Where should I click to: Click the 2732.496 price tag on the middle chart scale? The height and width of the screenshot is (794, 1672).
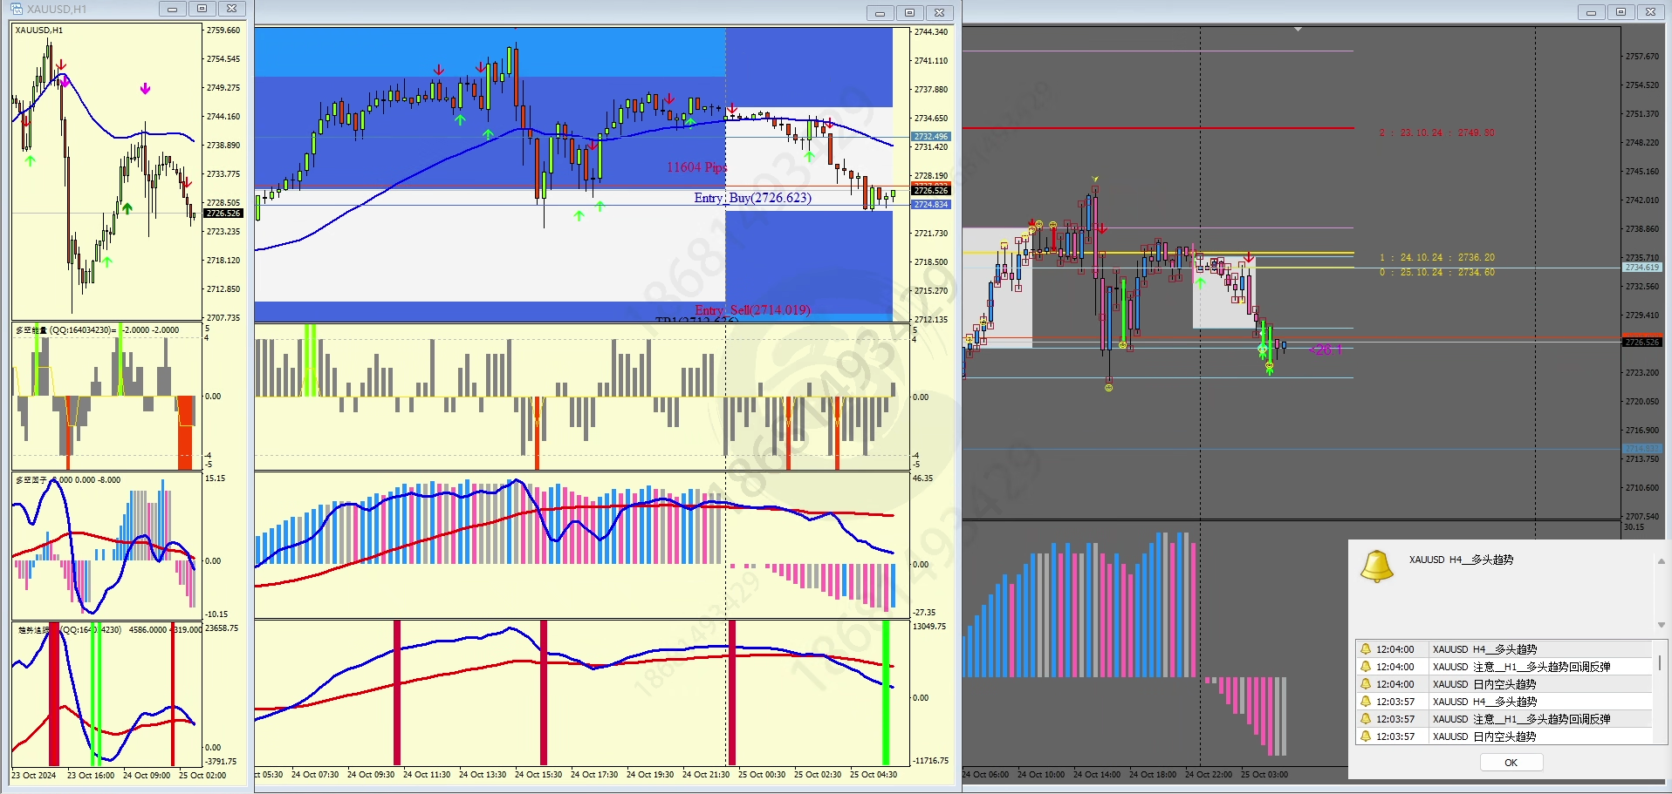pyautogui.click(x=931, y=137)
